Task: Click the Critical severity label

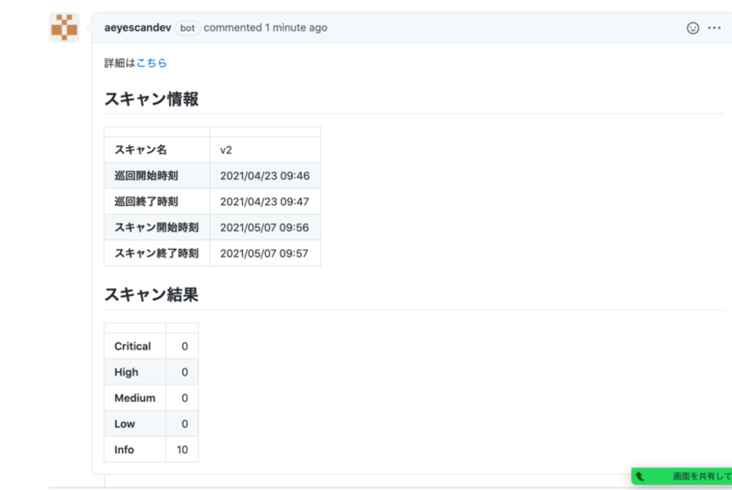Action: 133,347
